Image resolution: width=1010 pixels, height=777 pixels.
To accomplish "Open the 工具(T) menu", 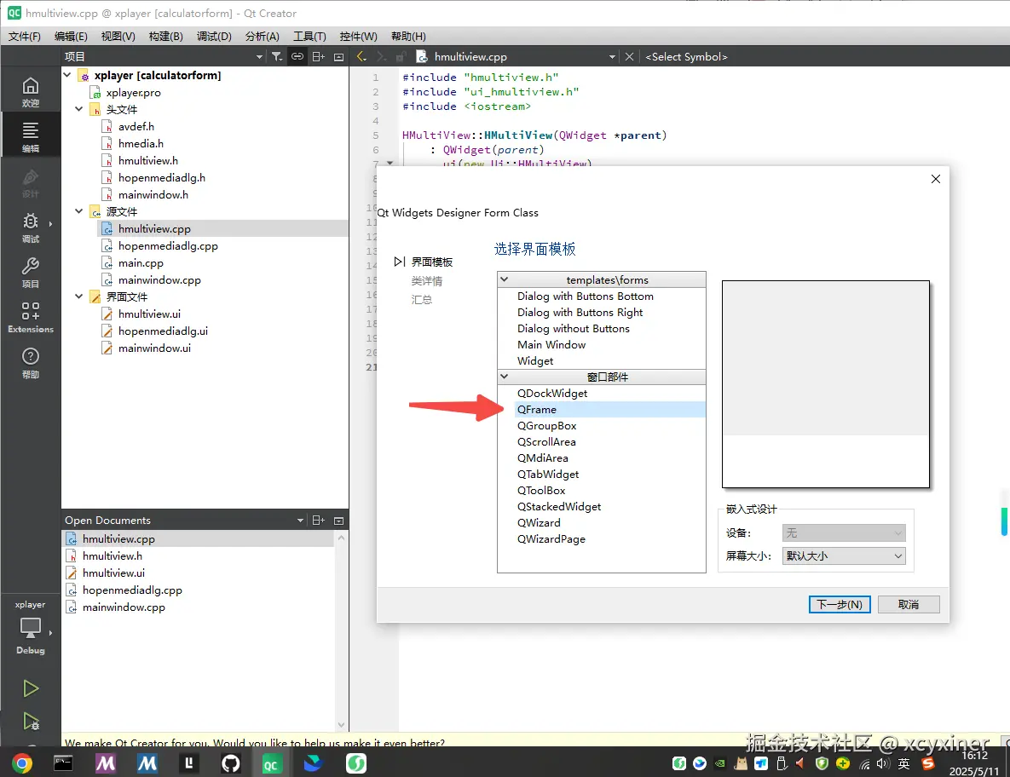I will point(310,36).
